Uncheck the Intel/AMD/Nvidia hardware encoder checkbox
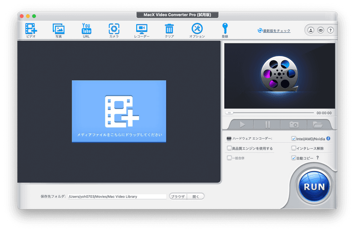Viewport: 355px width, 232px height. click(293, 139)
